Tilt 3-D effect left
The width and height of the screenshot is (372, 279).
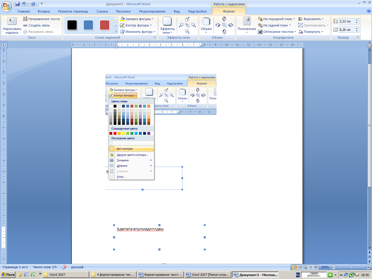(x=218, y=25)
